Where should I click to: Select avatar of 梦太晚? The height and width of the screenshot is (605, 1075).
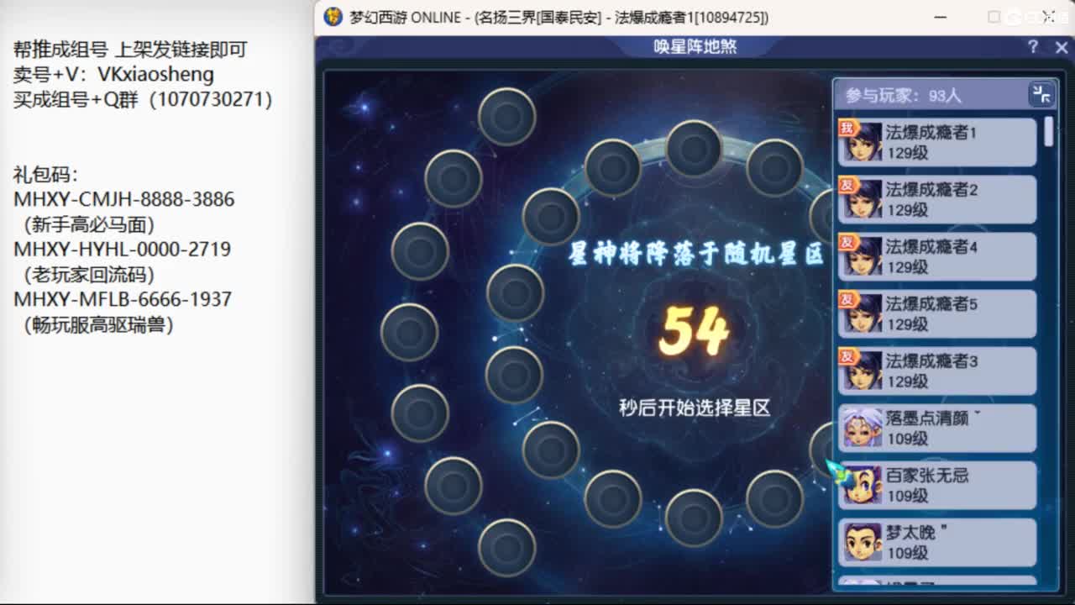coord(863,542)
